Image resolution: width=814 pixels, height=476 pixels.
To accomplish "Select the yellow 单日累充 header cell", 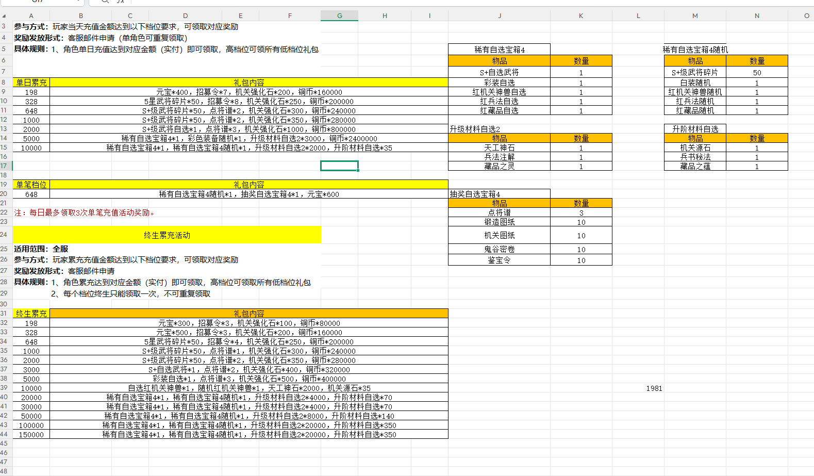I will (x=31, y=83).
